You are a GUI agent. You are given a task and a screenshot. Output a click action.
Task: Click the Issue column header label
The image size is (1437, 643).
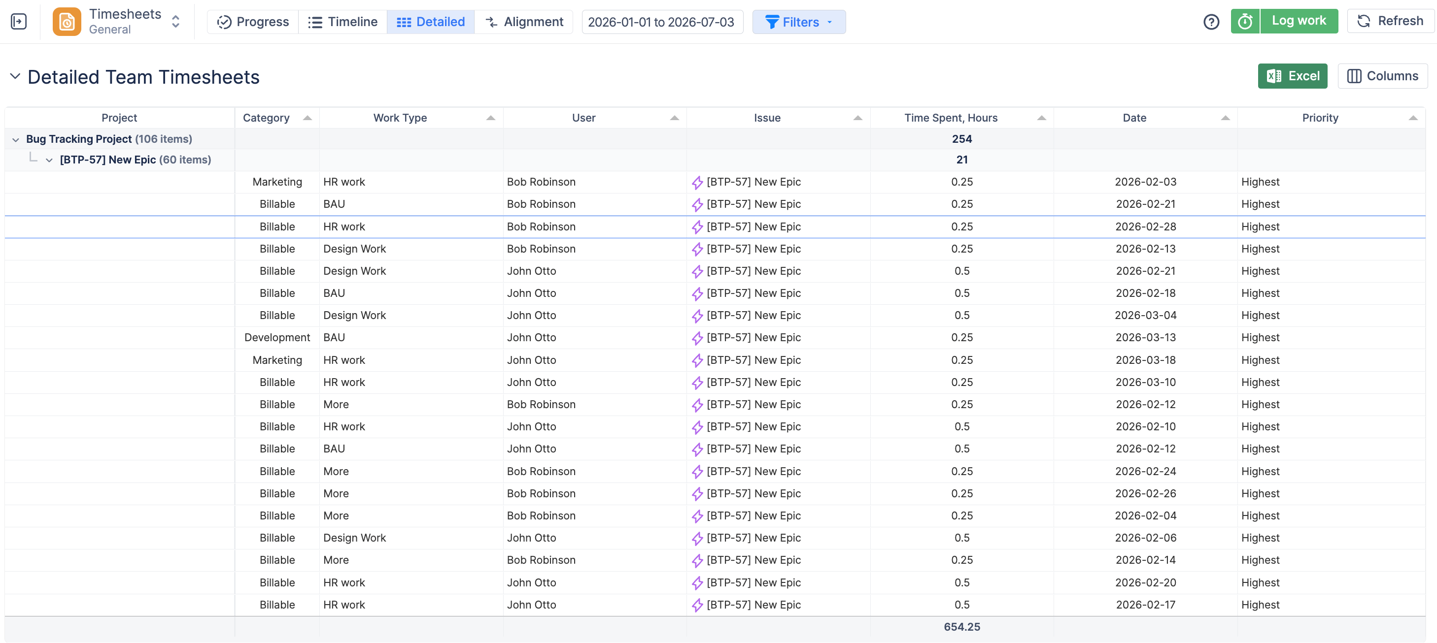click(x=767, y=118)
